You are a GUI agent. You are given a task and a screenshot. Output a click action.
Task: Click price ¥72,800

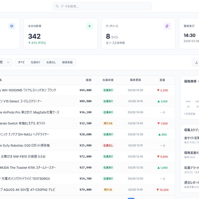pyautogui.click(x=85, y=157)
